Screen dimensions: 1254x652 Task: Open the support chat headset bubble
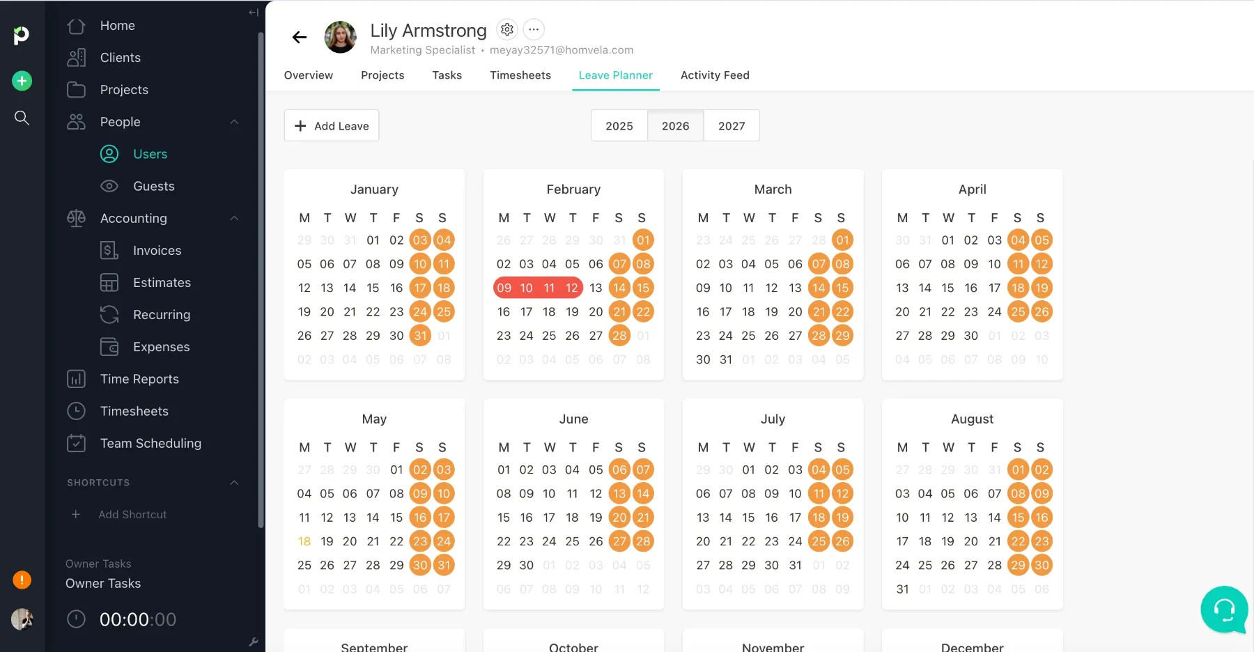tap(1224, 610)
